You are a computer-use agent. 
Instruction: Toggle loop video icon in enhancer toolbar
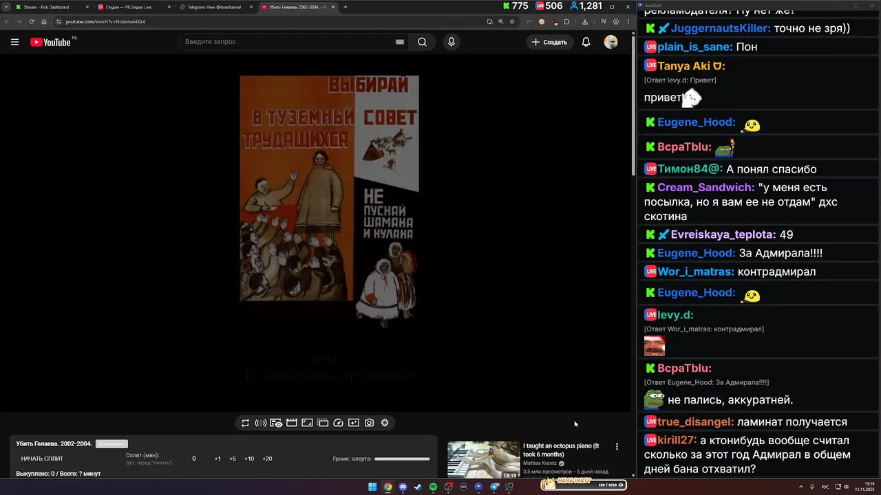pos(245,423)
